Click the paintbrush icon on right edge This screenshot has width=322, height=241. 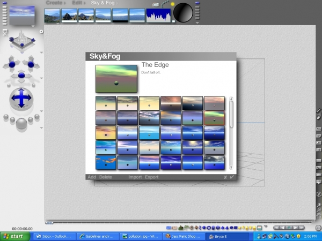tap(319, 111)
